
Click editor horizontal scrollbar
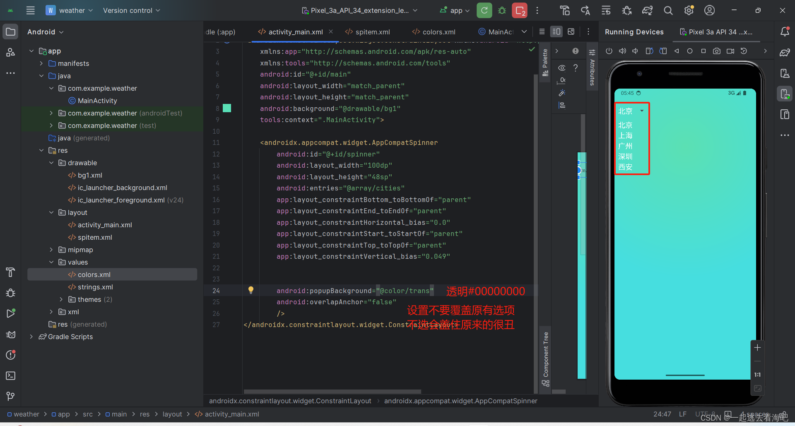332,391
